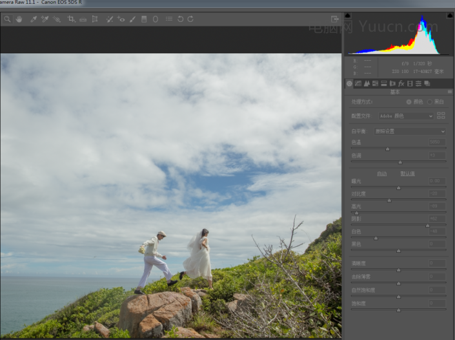Select the Zoom tool in toolbar
This screenshot has width=455, height=340.
click(7, 19)
